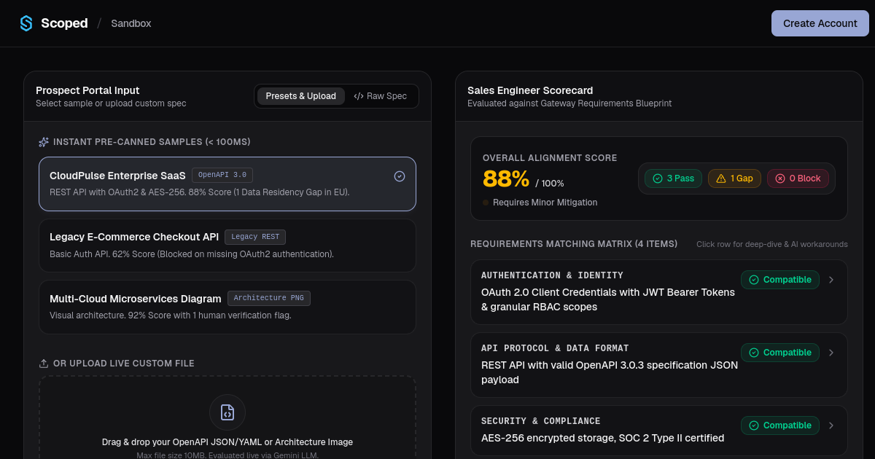Click the Compatible badge for API Protocol & Data Format
This screenshot has height=459, width=875.
[780, 353]
